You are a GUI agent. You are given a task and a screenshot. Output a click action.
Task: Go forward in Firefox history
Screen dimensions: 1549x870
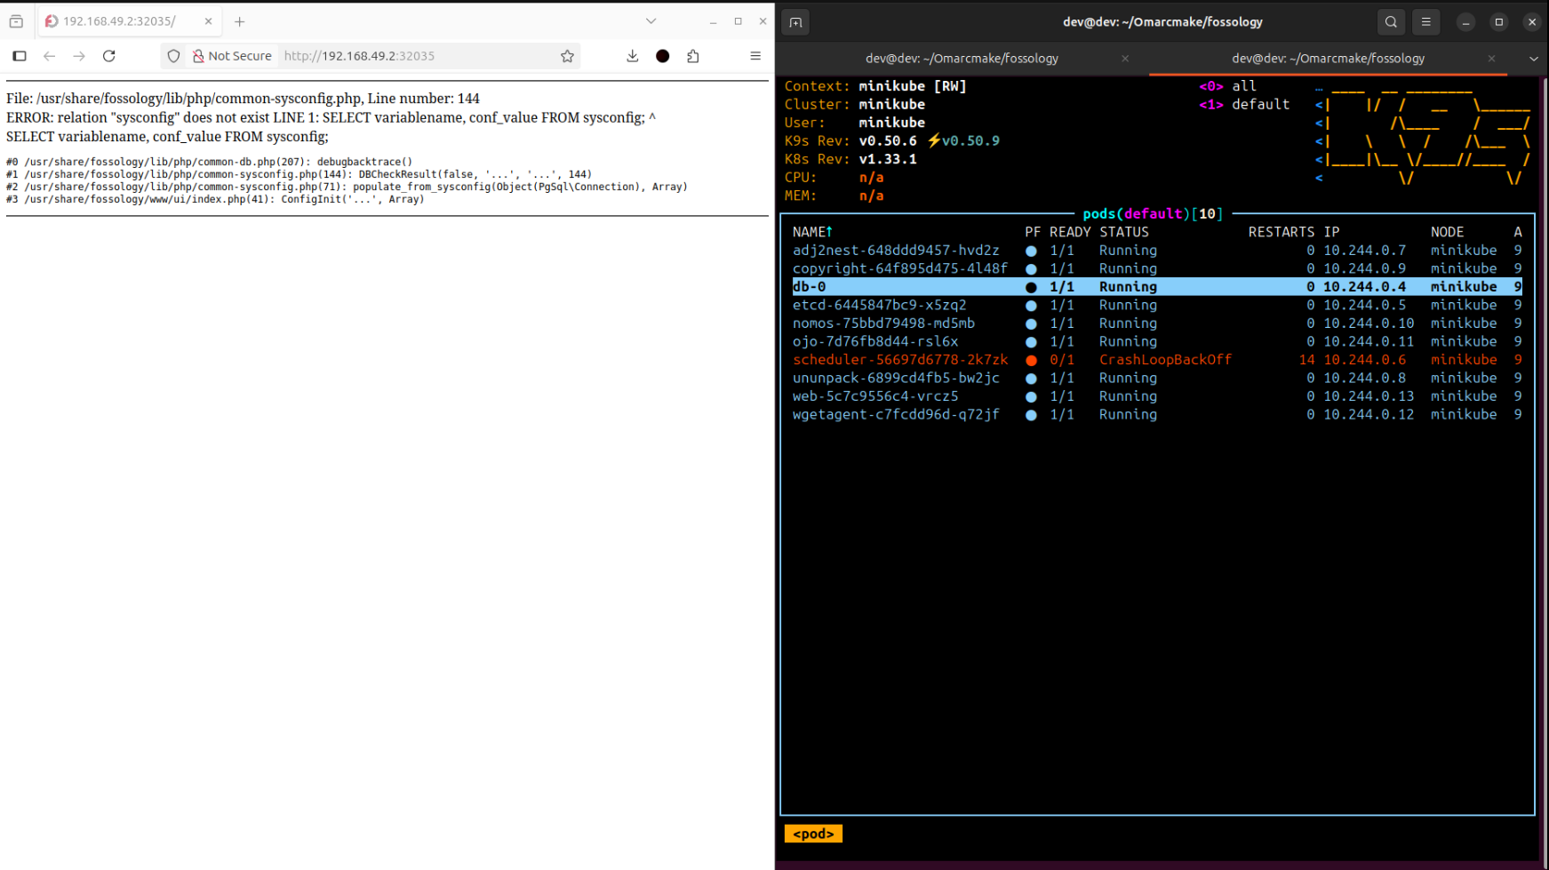pos(79,56)
